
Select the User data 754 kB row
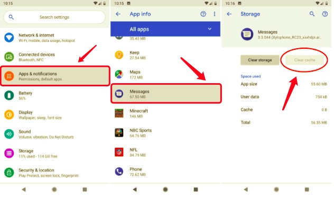284,97
